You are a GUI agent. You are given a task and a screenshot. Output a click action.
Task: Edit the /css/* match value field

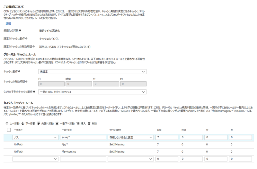point(83,138)
